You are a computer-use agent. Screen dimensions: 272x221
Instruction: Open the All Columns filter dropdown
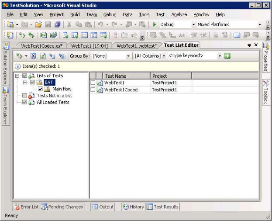click(x=164, y=56)
